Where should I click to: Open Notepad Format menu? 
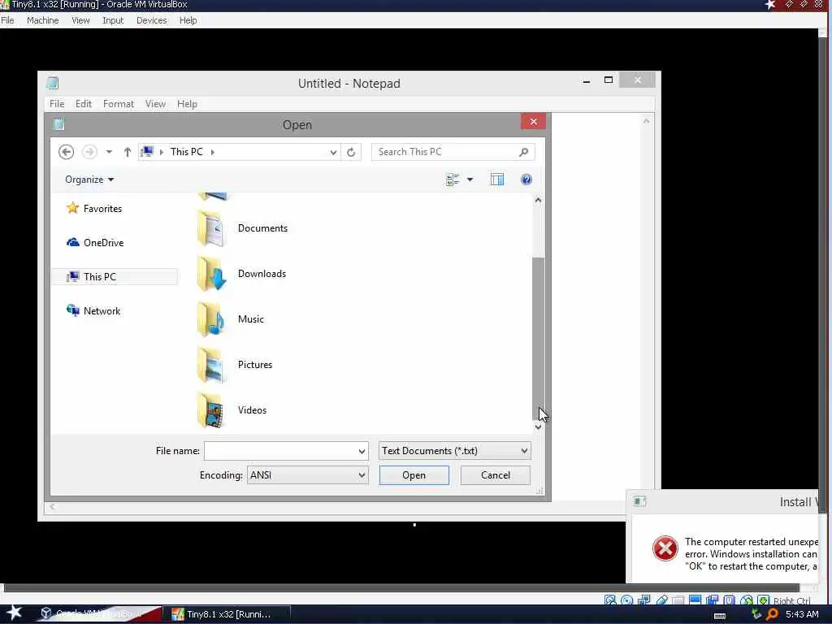pyautogui.click(x=119, y=104)
